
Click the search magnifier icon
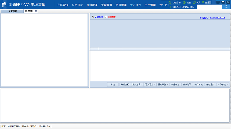click(226, 7)
